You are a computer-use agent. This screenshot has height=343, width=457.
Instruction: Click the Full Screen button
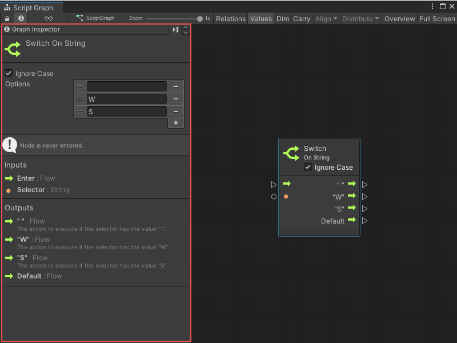point(436,18)
